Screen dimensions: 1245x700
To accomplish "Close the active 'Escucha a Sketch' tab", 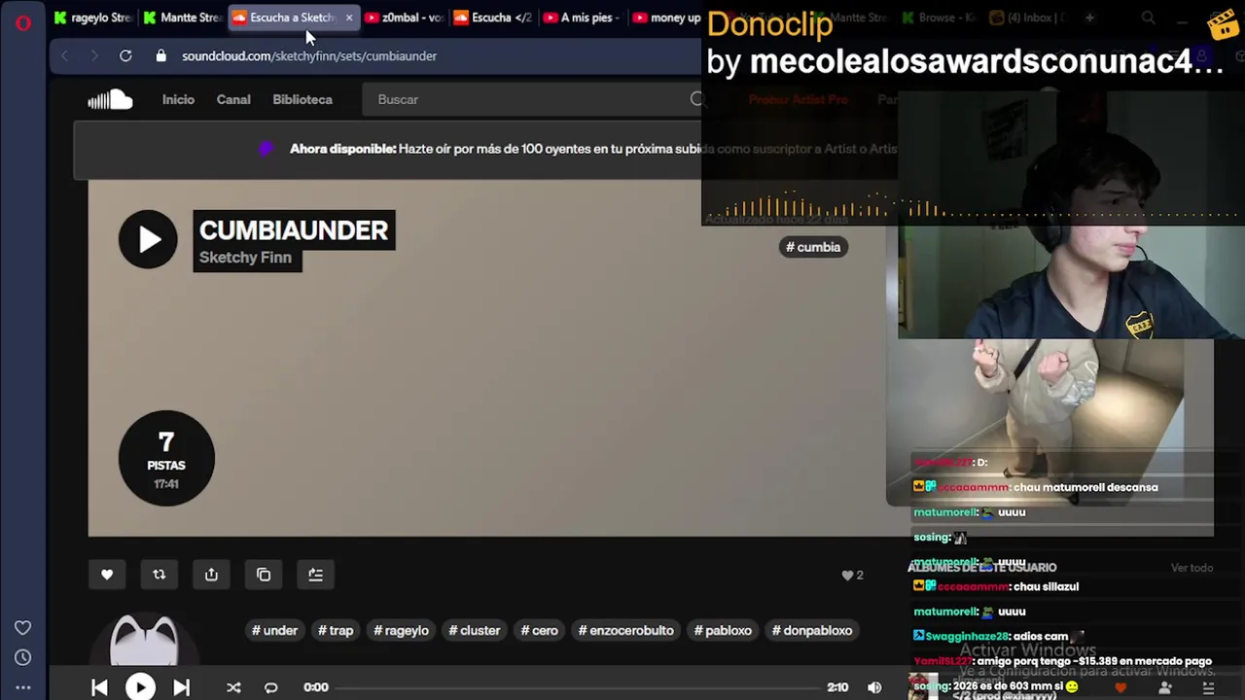I will (349, 17).
